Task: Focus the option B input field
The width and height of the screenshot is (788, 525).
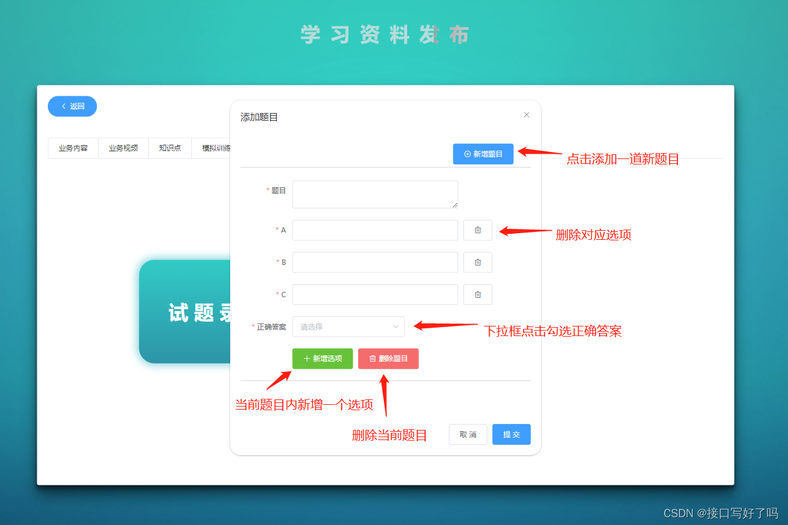Action: (x=375, y=262)
